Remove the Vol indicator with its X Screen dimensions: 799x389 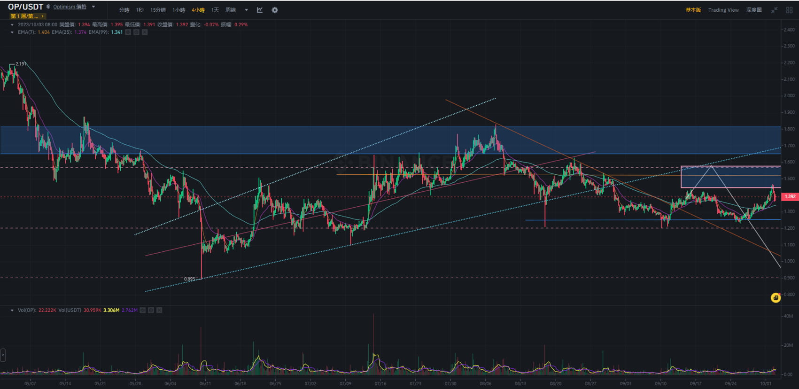pyautogui.click(x=159, y=310)
